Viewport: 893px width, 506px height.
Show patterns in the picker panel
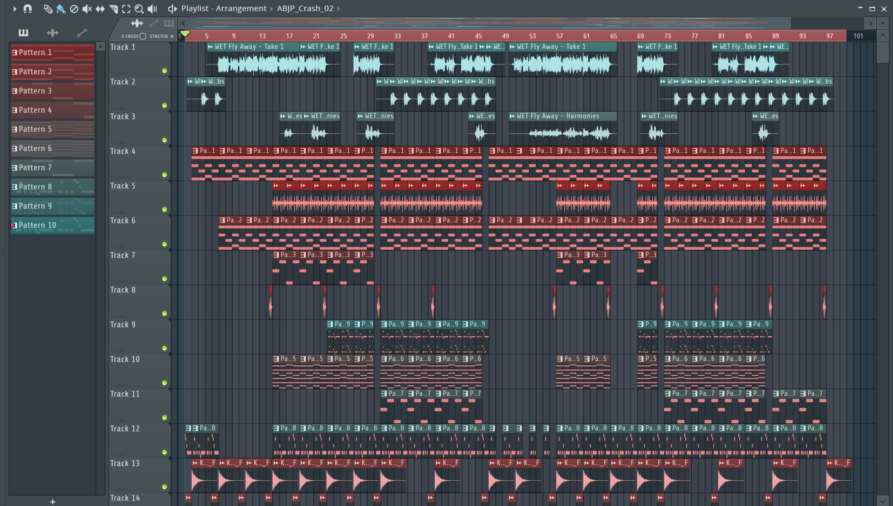pyautogui.click(x=23, y=33)
